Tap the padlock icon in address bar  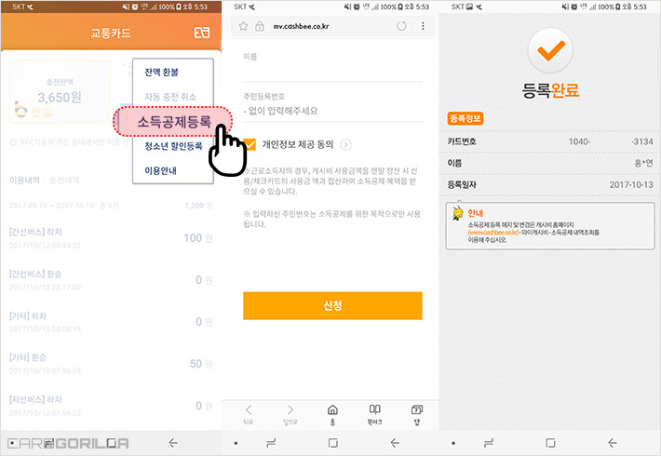pos(260,26)
